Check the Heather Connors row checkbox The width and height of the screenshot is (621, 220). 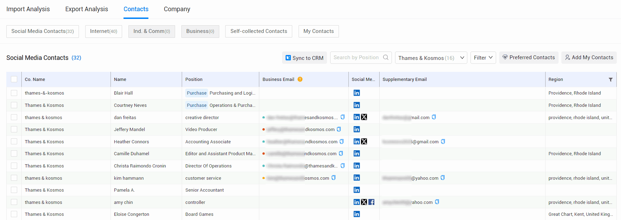pyautogui.click(x=14, y=142)
